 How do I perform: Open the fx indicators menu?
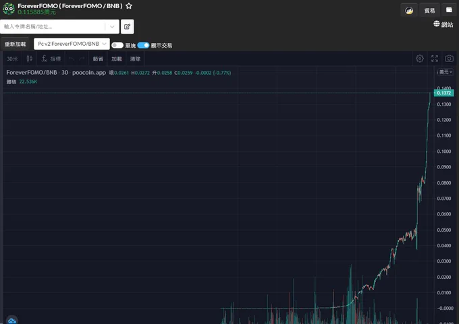point(51,59)
